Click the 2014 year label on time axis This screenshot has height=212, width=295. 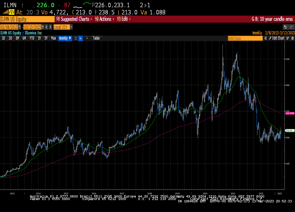pos(38,194)
